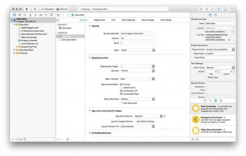Go forward in editor history

click(68, 15)
